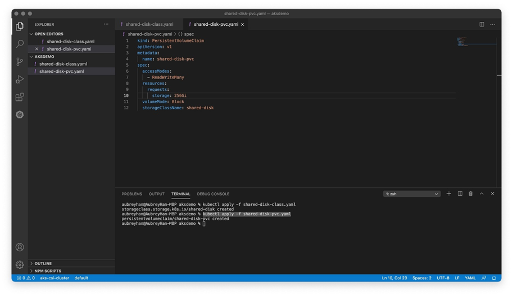
Task: Expand the NPM Scripts section
Action: [71, 271]
